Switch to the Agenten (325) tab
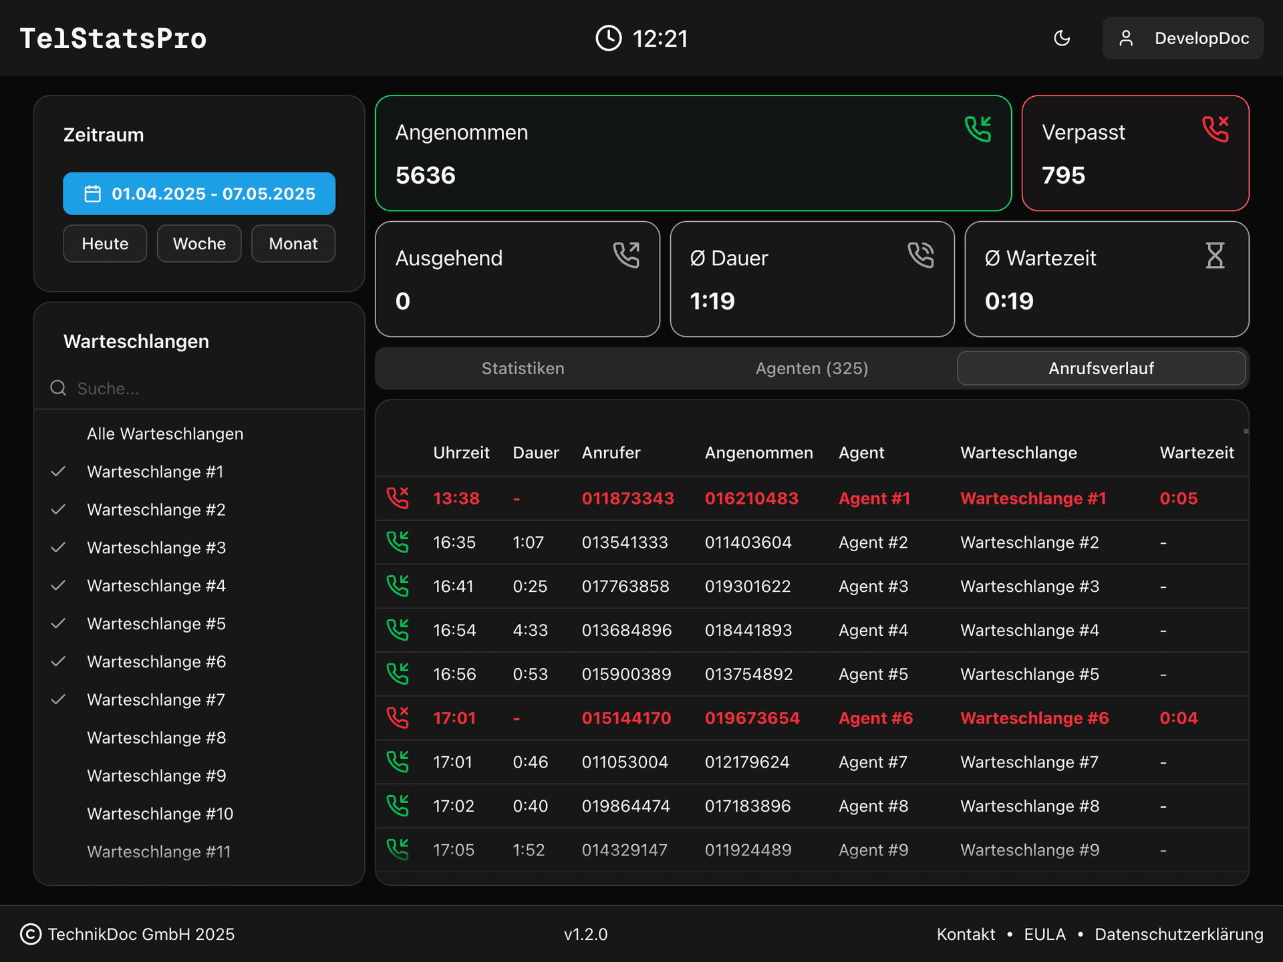The image size is (1283, 962). pyautogui.click(x=812, y=368)
